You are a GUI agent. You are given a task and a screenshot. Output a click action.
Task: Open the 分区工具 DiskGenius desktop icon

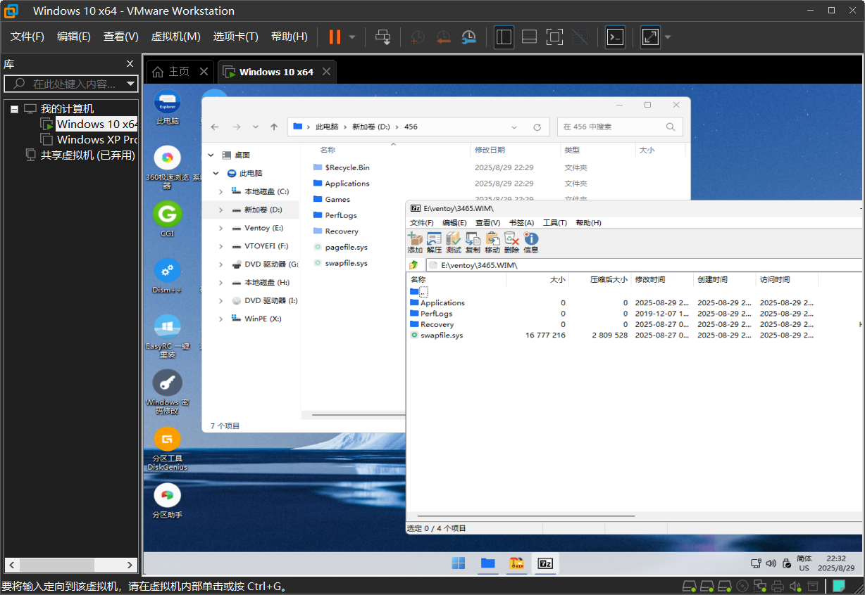[167, 448]
